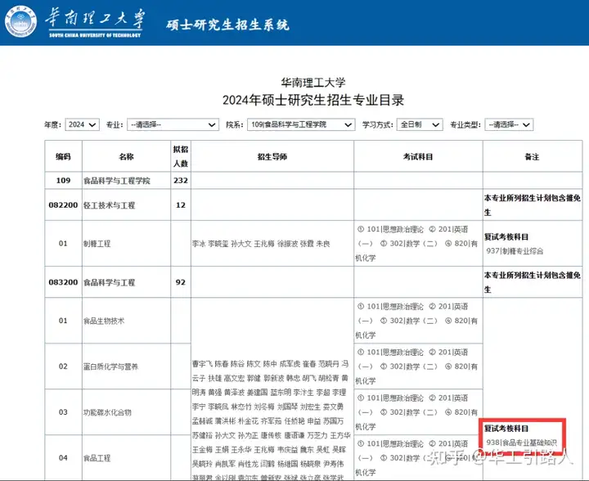The height and width of the screenshot is (481, 589).
Task: Click the 名称 column header
Action: pyautogui.click(x=126, y=156)
